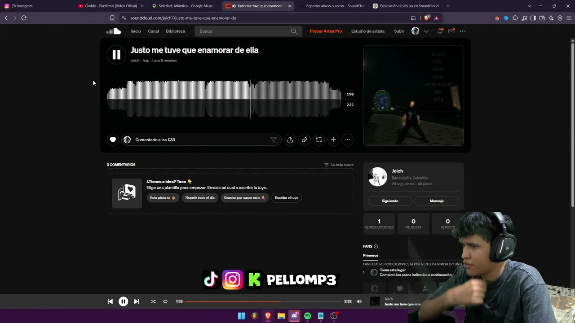
Task: Open Biblioteca in the navigation
Action: click(x=176, y=31)
